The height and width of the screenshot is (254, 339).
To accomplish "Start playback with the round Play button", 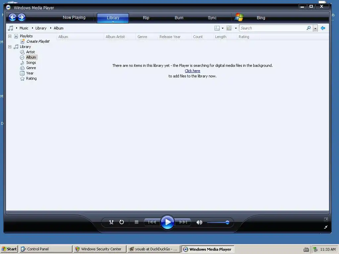I will point(167,222).
